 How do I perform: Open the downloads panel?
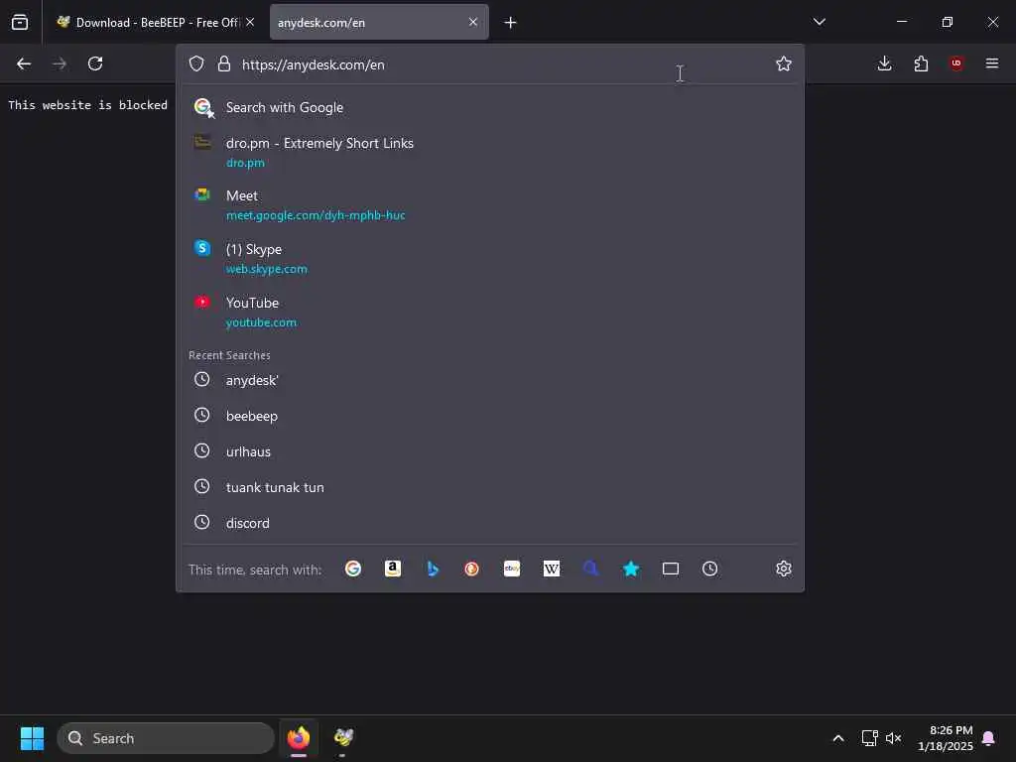[x=884, y=63]
